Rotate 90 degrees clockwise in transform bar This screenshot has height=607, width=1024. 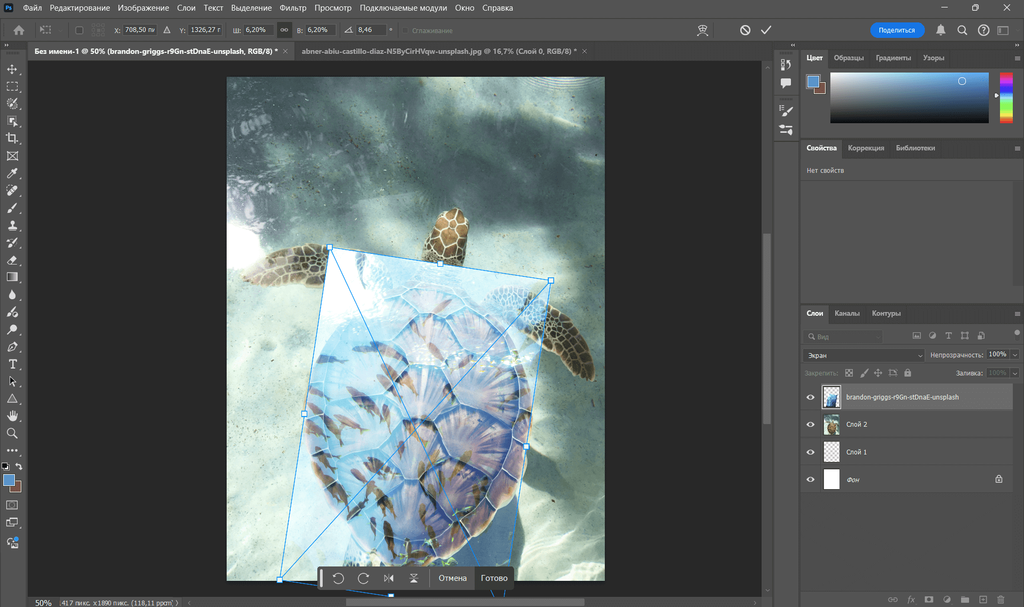click(364, 578)
